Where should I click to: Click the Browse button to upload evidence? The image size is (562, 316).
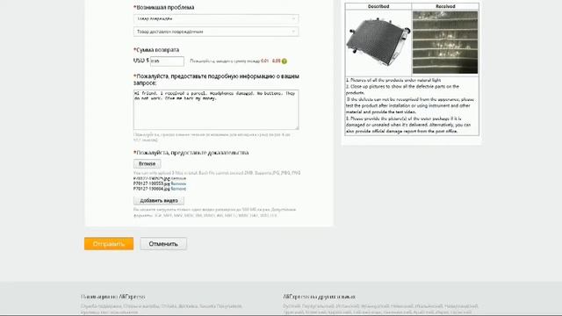pyautogui.click(x=148, y=164)
